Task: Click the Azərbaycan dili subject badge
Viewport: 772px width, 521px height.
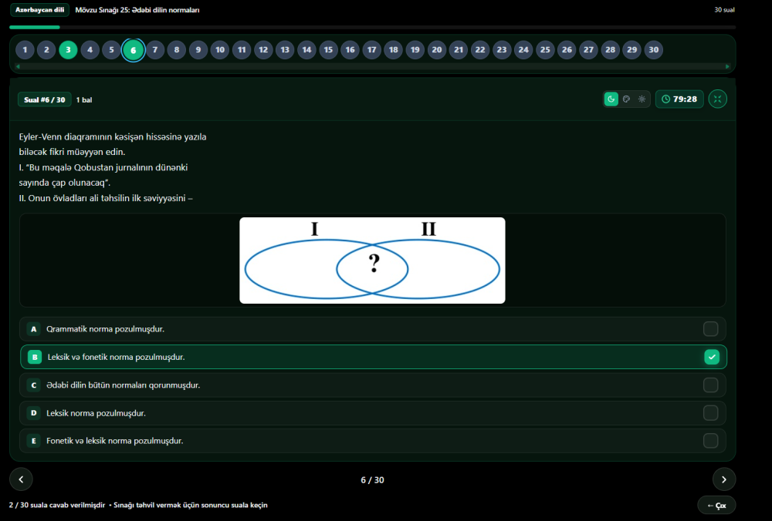Action: [x=40, y=10]
